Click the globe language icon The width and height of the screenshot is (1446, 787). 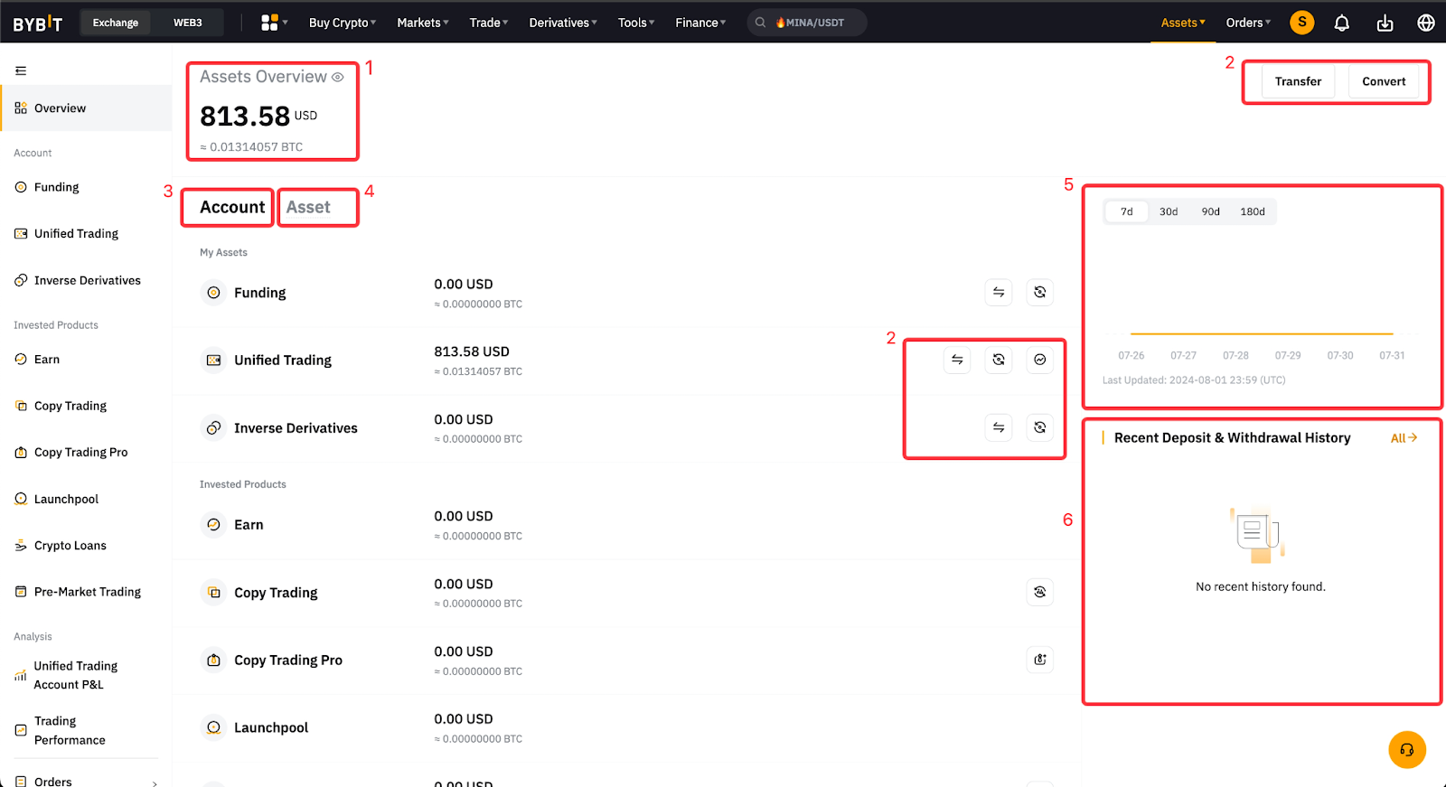[1426, 23]
